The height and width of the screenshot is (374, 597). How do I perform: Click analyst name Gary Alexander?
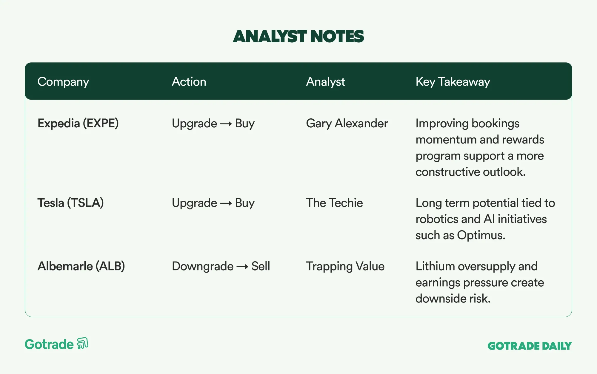347,123
